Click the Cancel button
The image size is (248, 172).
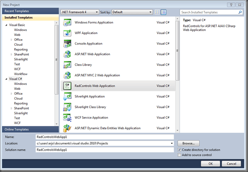point(231,163)
